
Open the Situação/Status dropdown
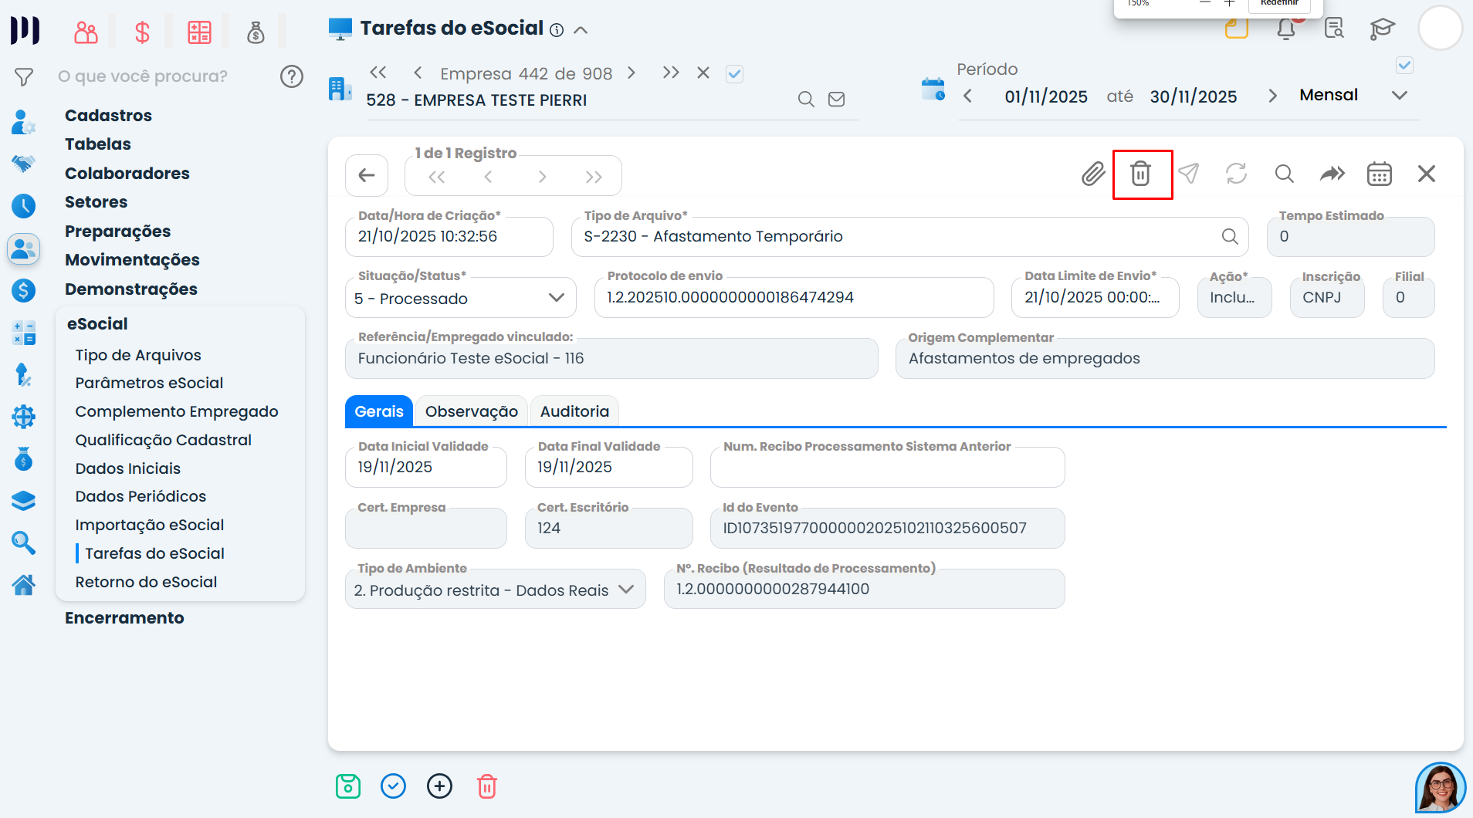tap(556, 298)
